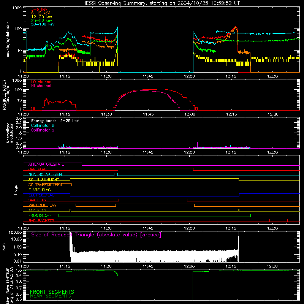This screenshot has width=304, height=304.
Task: Click the Collimator 9 legend label
Action: tap(43, 130)
